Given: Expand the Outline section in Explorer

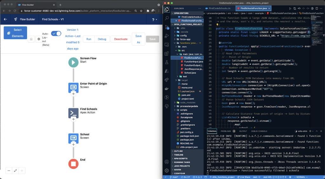Looking at the screenshot, I should point(179,151).
